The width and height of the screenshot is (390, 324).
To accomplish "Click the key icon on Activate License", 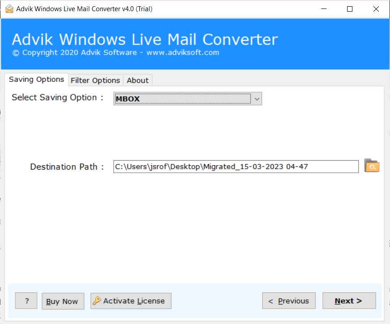I will pos(97,301).
